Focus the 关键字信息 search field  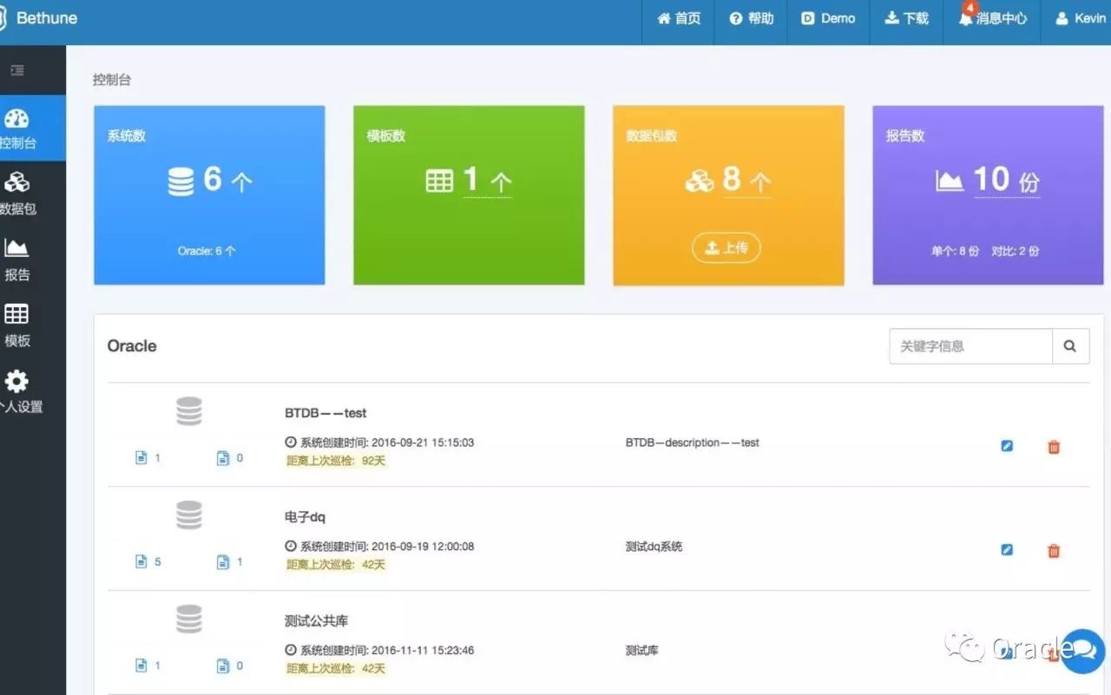point(970,346)
